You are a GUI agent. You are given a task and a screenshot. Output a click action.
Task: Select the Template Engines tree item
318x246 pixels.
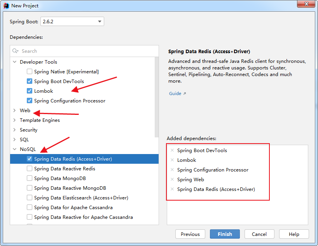[40, 120]
